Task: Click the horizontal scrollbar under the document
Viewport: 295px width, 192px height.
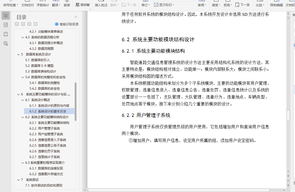Action: point(179,190)
